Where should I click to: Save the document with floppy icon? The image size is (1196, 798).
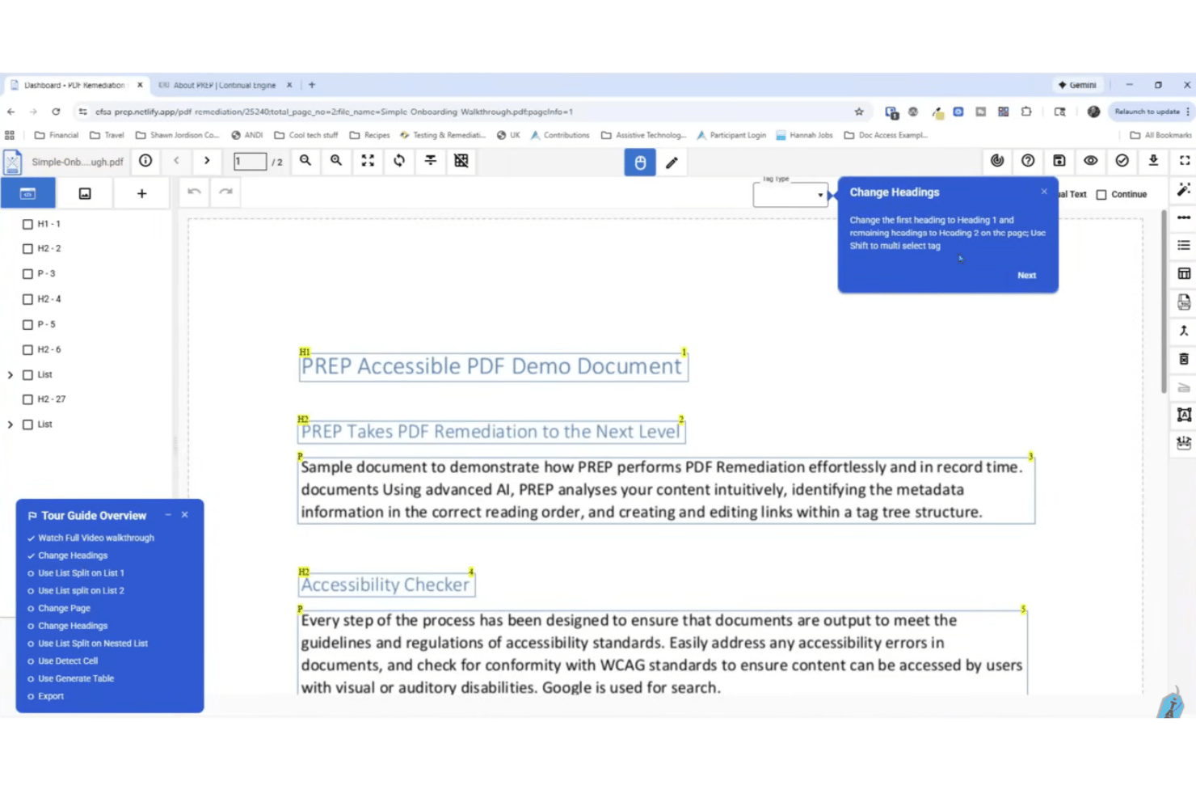[x=1059, y=161]
